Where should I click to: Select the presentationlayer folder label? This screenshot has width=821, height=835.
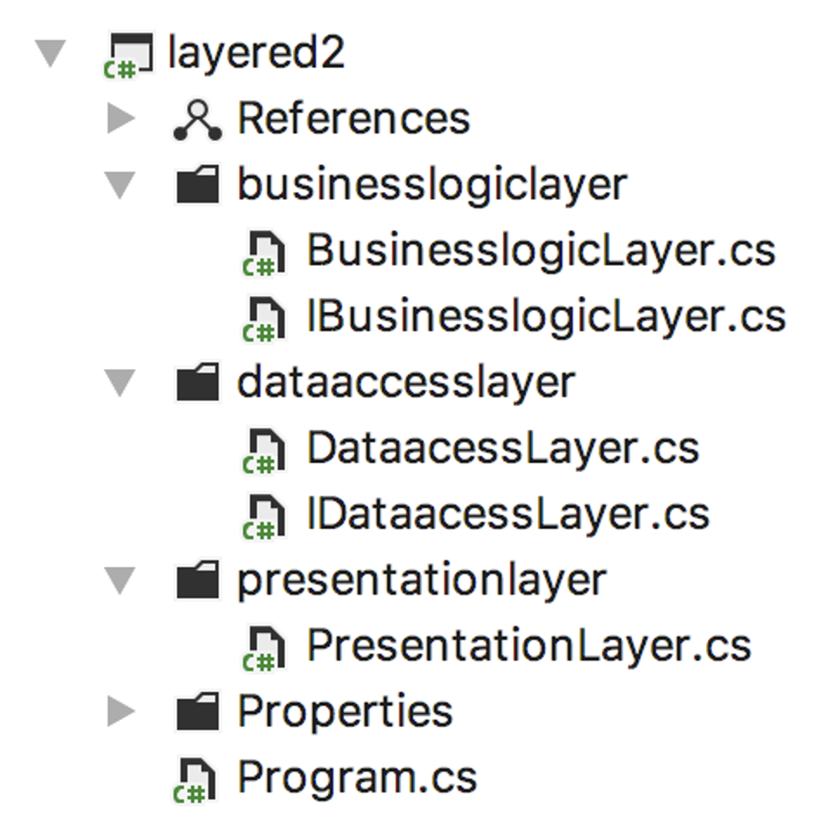(x=422, y=580)
